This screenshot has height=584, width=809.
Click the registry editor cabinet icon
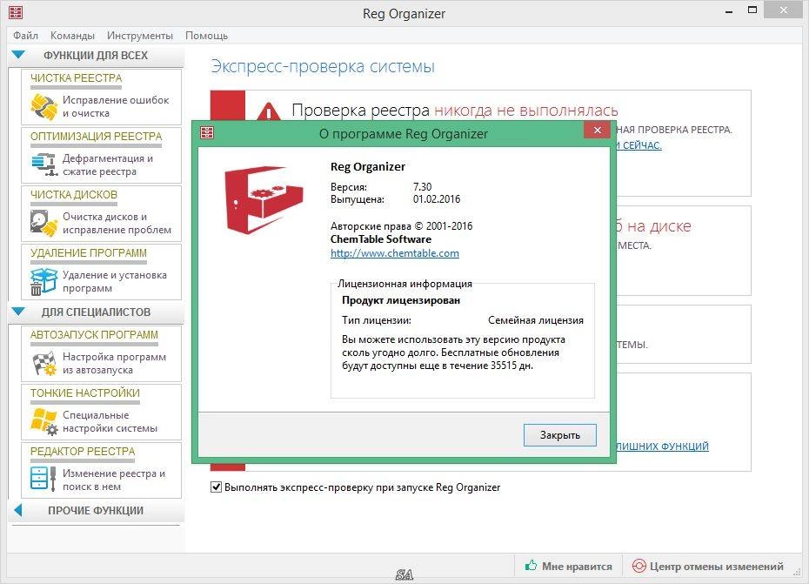click(x=43, y=480)
